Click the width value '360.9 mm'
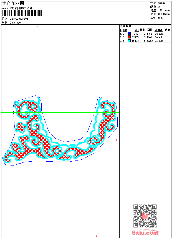Viewport: 172px width, 238px height. (164, 14)
